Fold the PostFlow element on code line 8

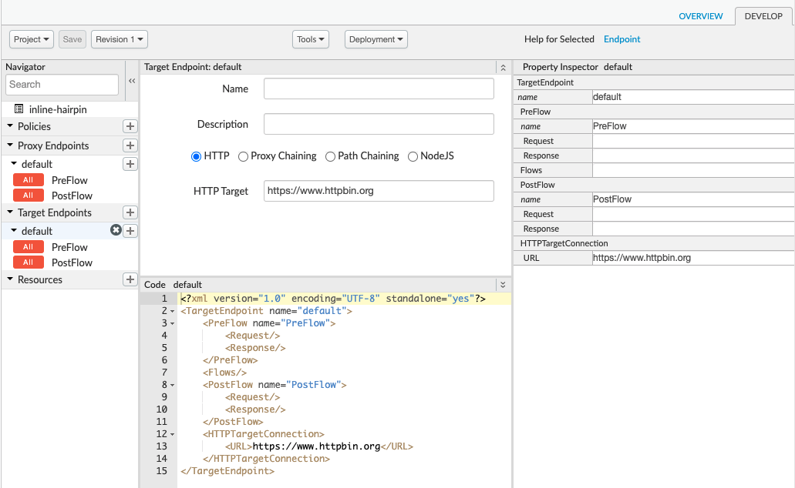(x=173, y=385)
